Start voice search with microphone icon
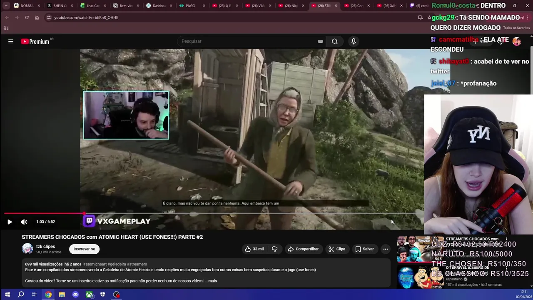Screen dimensions: 533x300 pyautogui.click(x=354, y=41)
